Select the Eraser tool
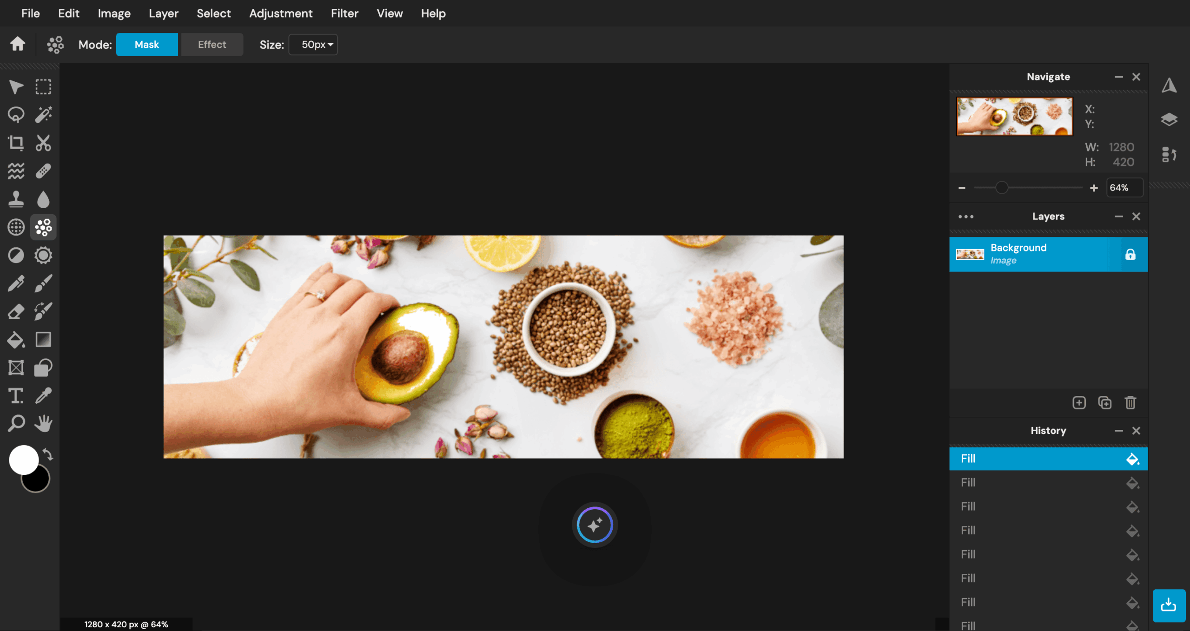The image size is (1190, 631). tap(16, 311)
